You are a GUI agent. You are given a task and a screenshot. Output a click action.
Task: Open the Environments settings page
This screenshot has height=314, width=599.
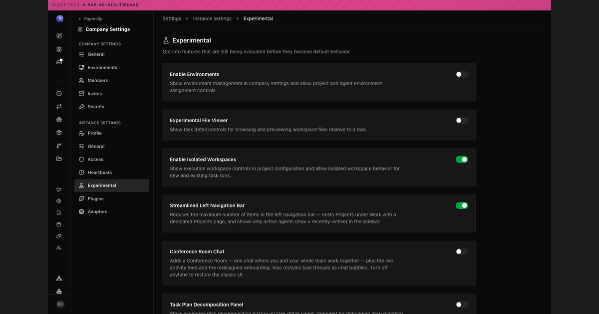(x=112, y=67)
